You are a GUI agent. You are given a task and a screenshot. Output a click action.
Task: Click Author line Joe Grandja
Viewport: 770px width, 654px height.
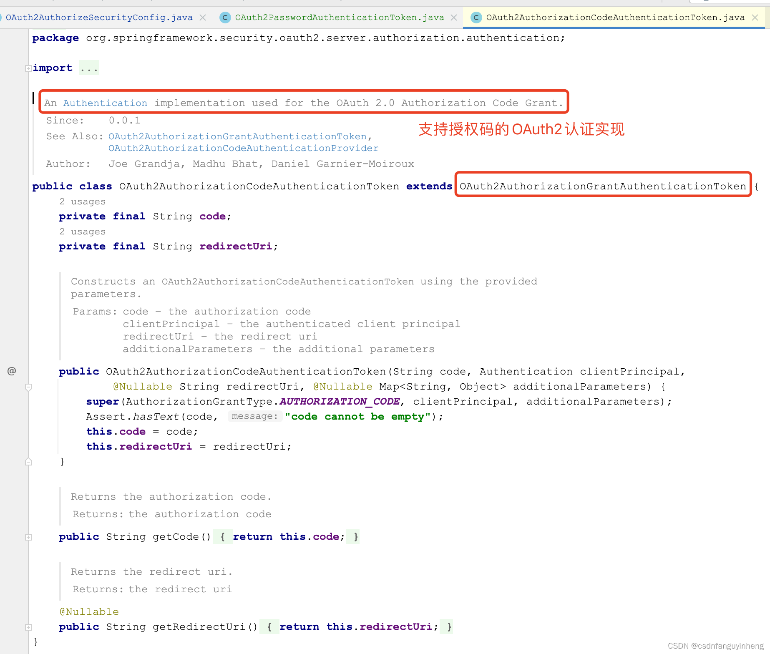pos(230,164)
